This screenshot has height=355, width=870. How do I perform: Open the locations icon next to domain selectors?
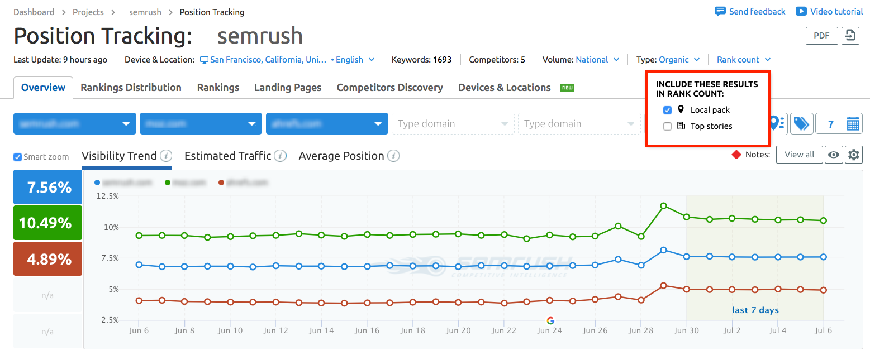(777, 123)
